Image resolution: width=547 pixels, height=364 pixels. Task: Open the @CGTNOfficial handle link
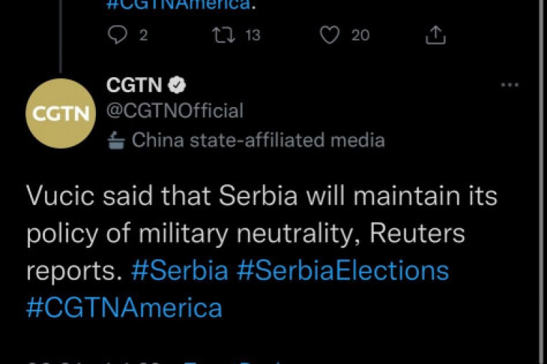pyautogui.click(x=174, y=111)
